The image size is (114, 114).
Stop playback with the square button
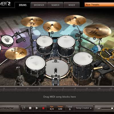point(30,108)
